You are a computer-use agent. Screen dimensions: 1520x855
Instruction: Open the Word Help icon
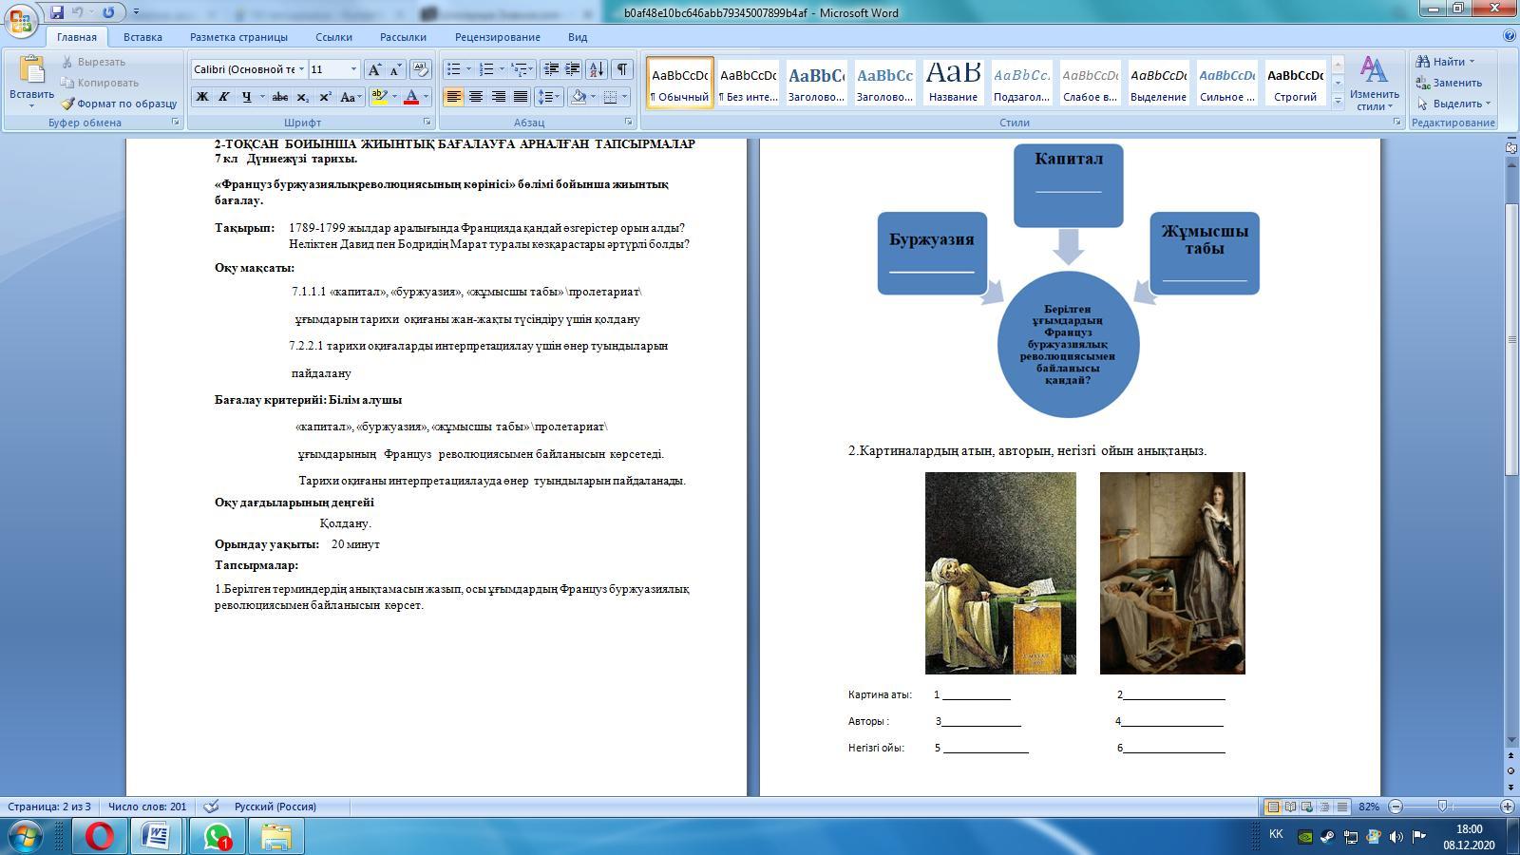(1510, 36)
